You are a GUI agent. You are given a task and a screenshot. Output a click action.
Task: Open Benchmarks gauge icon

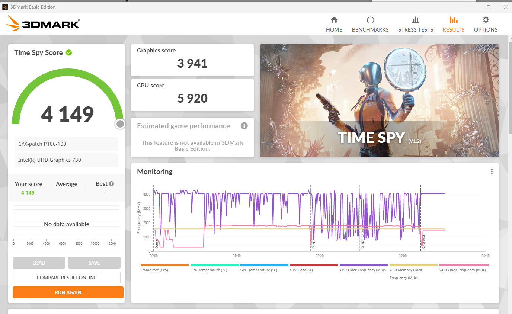click(370, 20)
